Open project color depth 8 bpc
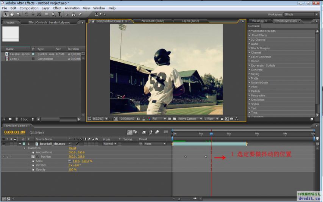Screen dimensions: 323x202 [x=24, y=119]
